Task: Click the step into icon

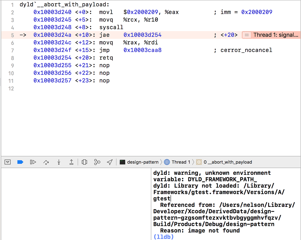Action: tap(59, 162)
